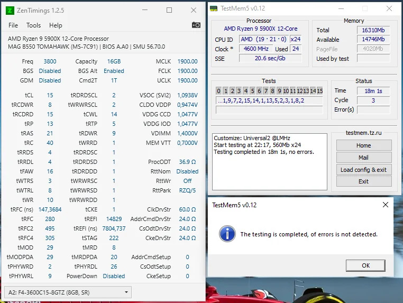Open the Tools menu in ZenTimings
The height and width of the screenshot is (303, 403).
point(33,25)
